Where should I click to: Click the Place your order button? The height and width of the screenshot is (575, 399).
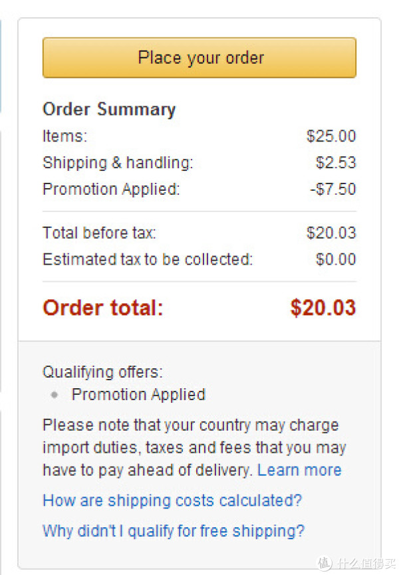(x=199, y=58)
